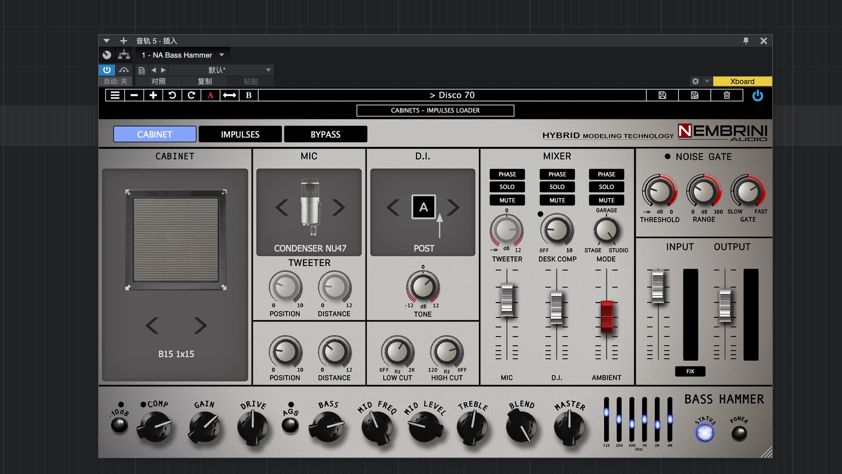
Task: Toggle the AGS switch
Action: tap(290, 425)
